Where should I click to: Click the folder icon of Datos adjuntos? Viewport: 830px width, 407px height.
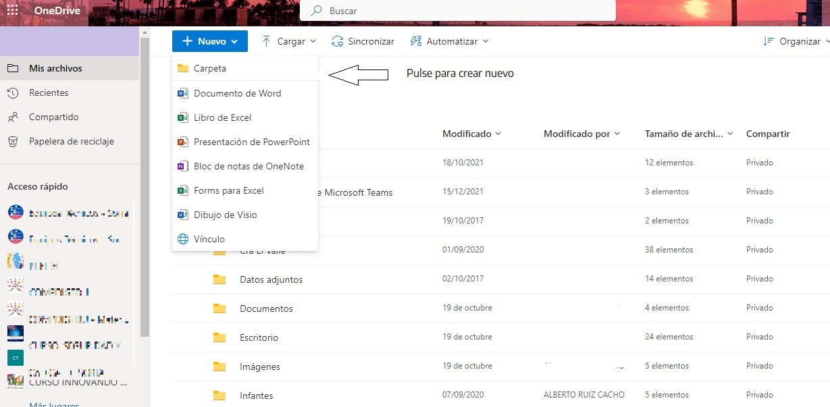pyautogui.click(x=219, y=279)
